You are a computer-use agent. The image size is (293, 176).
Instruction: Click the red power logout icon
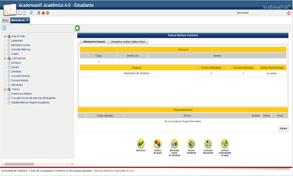point(289,13)
